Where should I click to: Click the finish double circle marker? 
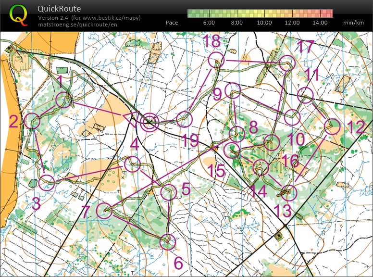(x=150, y=122)
